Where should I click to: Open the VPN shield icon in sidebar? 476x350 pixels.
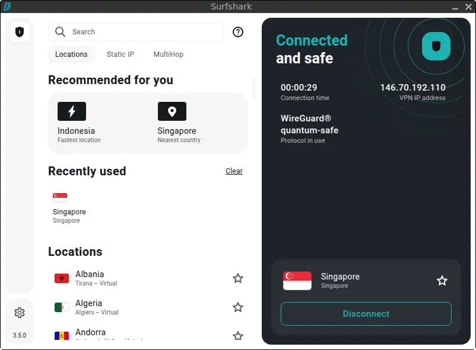[20, 32]
